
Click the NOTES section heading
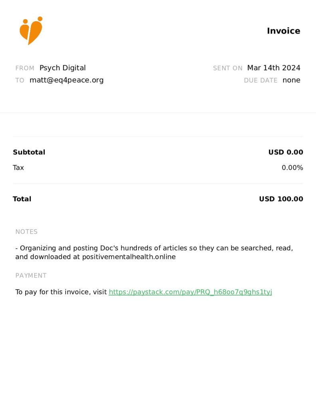tap(26, 232)
